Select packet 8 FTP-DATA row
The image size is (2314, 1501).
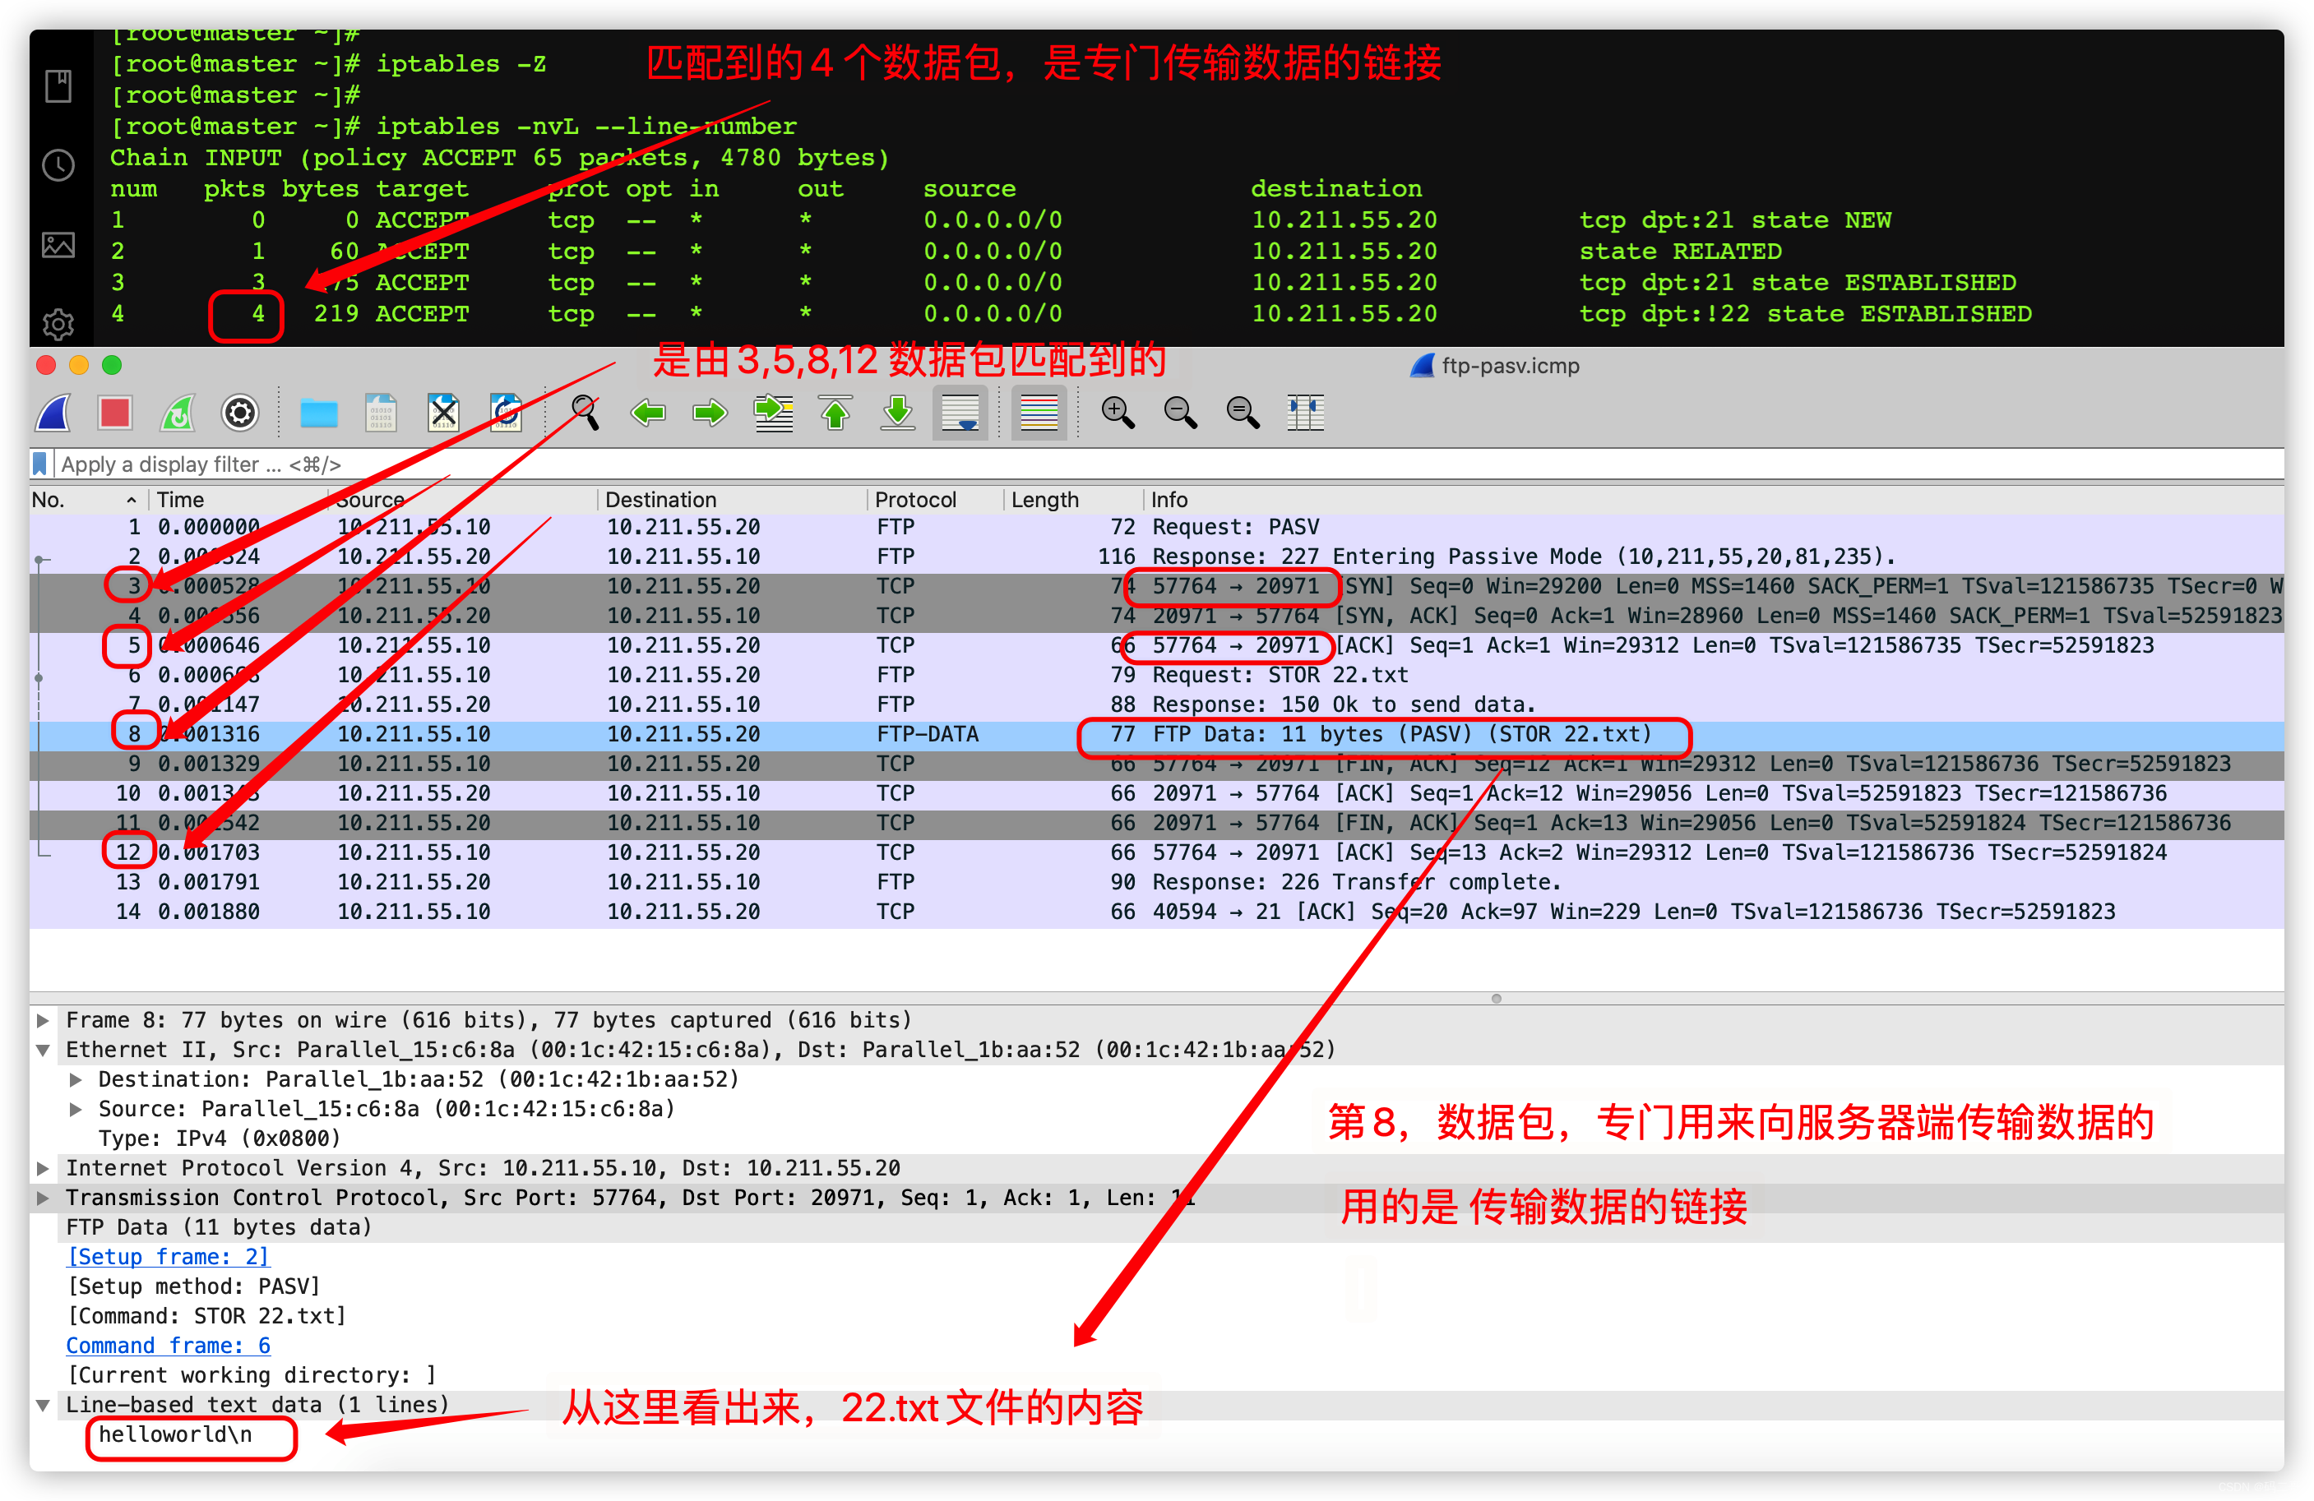(1157, 734)
